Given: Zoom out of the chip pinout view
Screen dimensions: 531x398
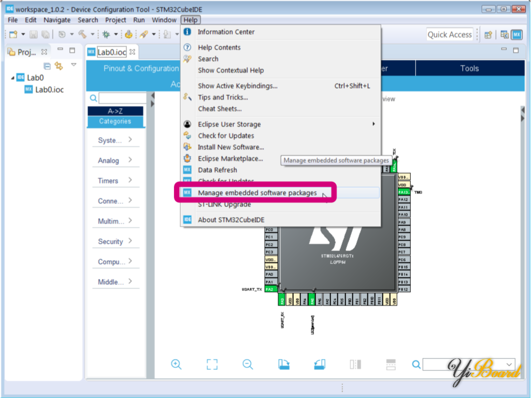Looking at the screenshot, I should click(x=248, y=364).
